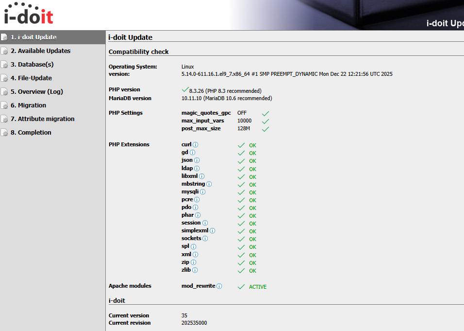464x331 pixels.
Task: Click the info icon next to curl
Action: click(x=196, y=145)
